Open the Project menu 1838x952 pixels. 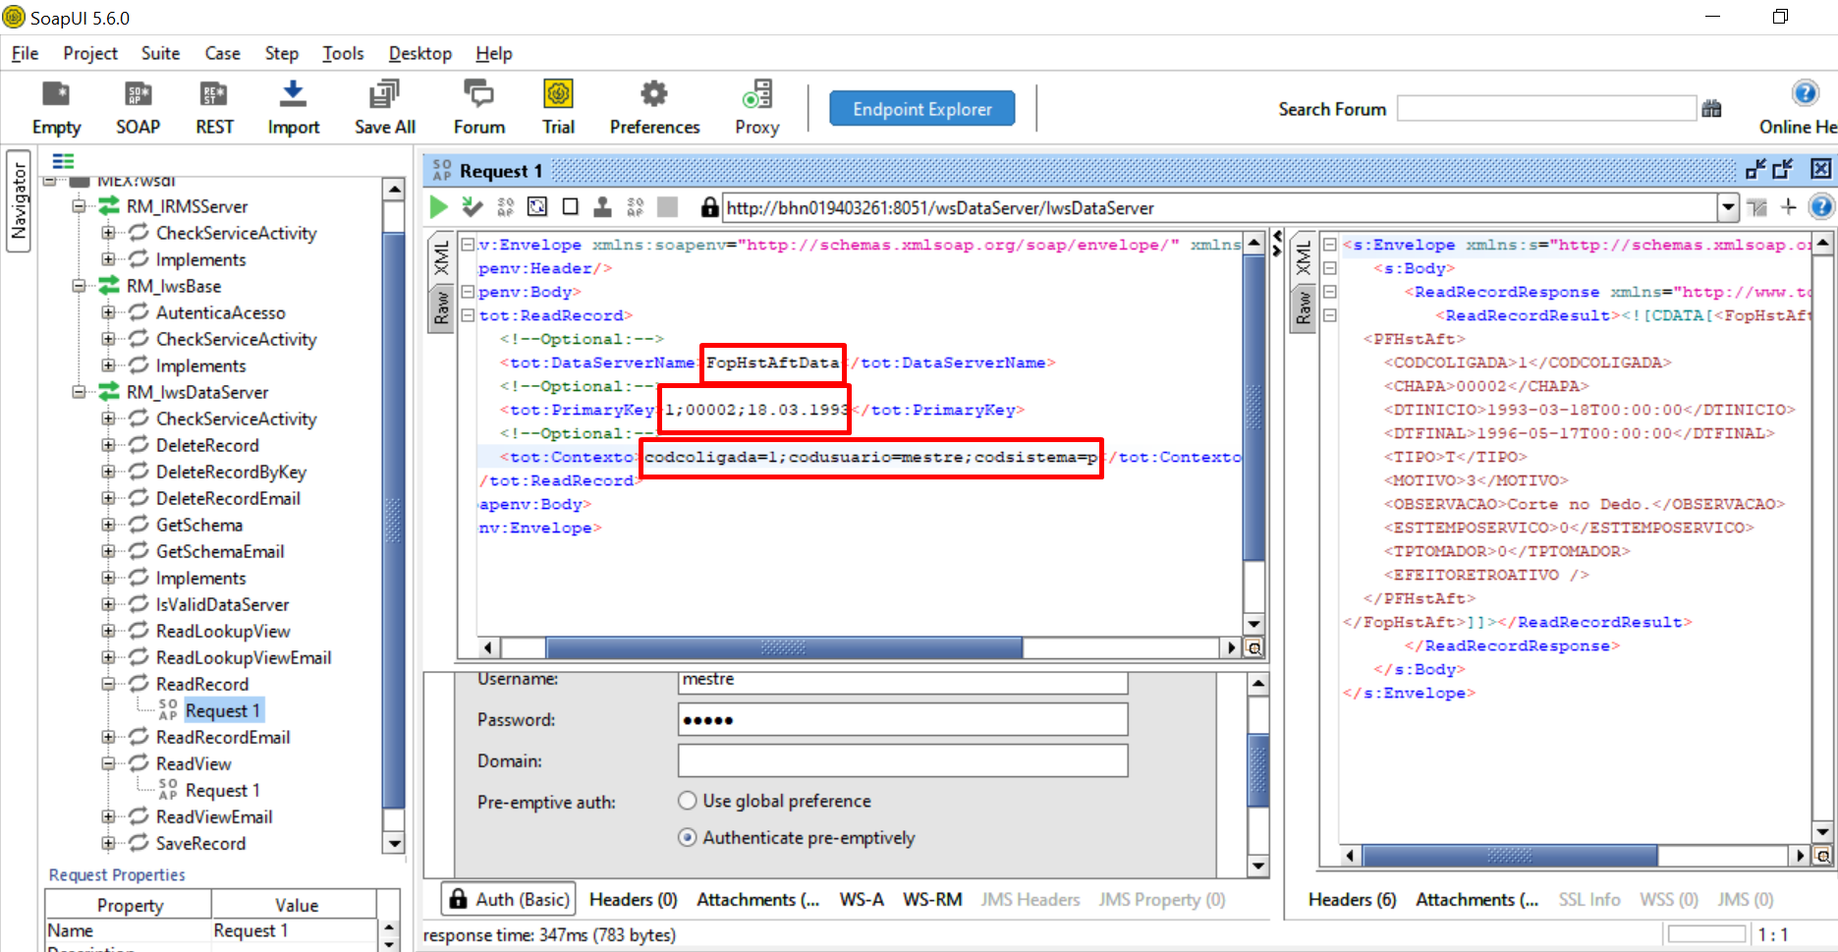[90, 53]
